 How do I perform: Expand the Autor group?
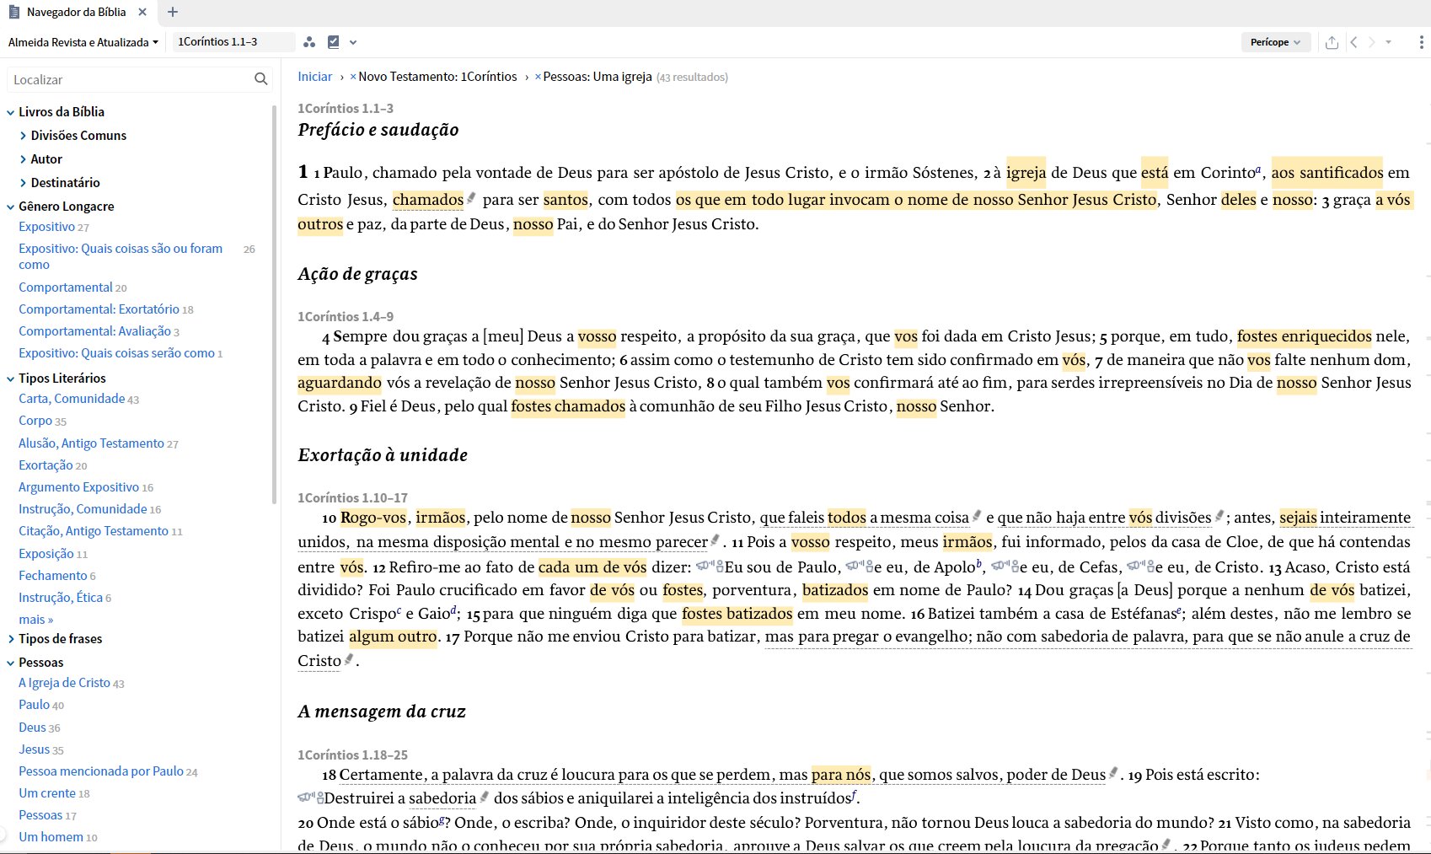[23, 159]
